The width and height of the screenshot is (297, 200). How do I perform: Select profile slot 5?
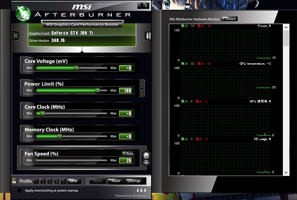click(63, 181)
